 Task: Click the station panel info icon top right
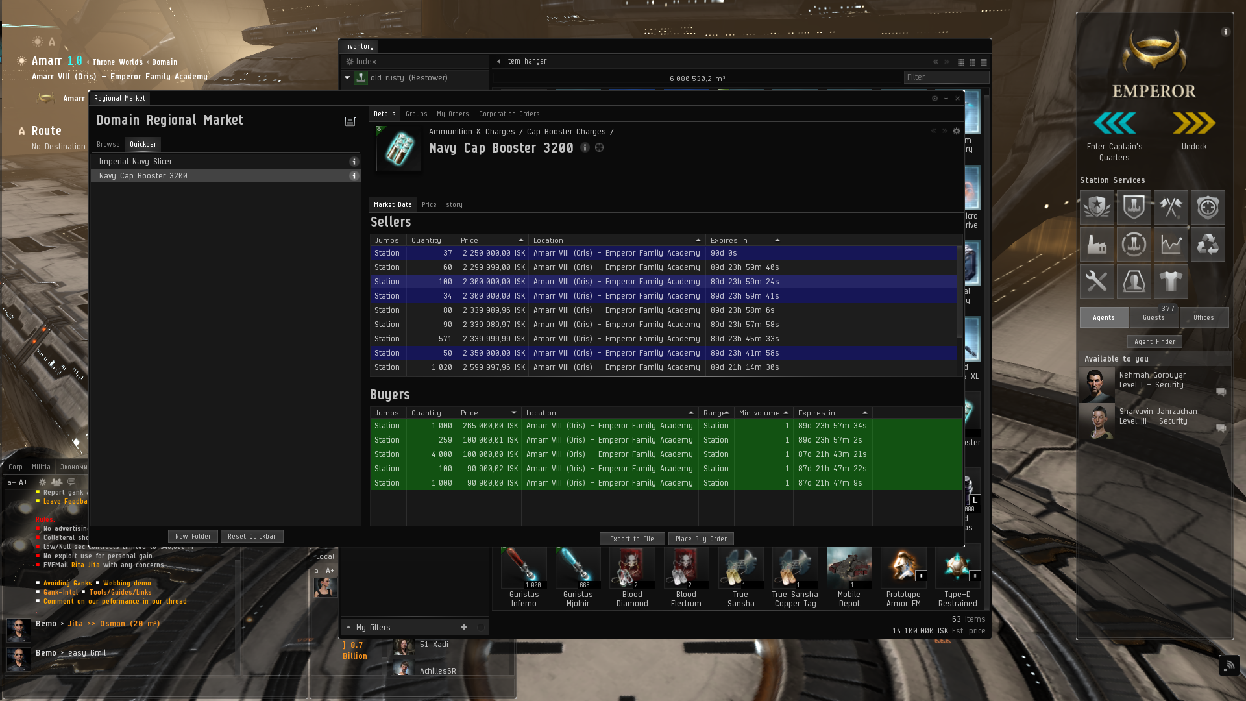click(1225, 32)
